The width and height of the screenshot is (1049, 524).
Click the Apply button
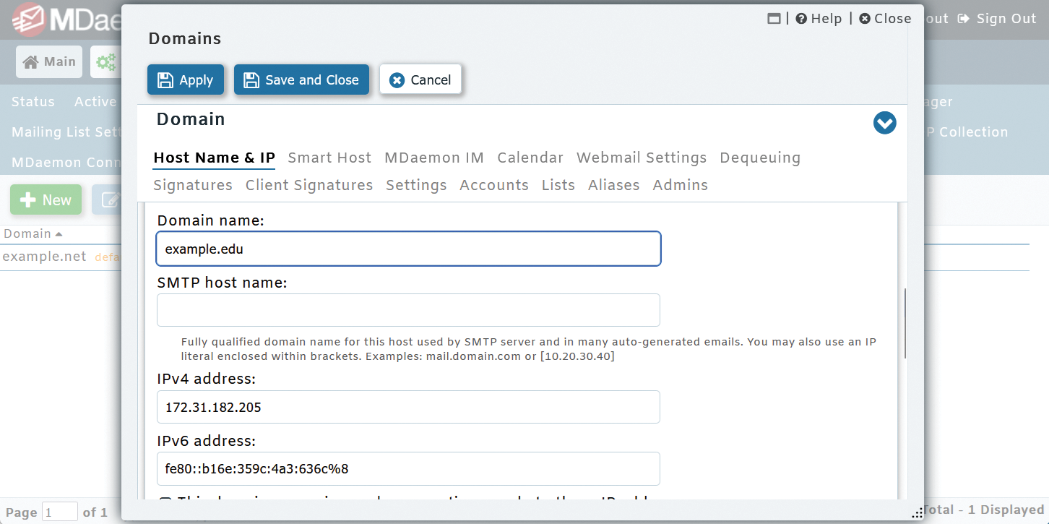click(186, 80)
